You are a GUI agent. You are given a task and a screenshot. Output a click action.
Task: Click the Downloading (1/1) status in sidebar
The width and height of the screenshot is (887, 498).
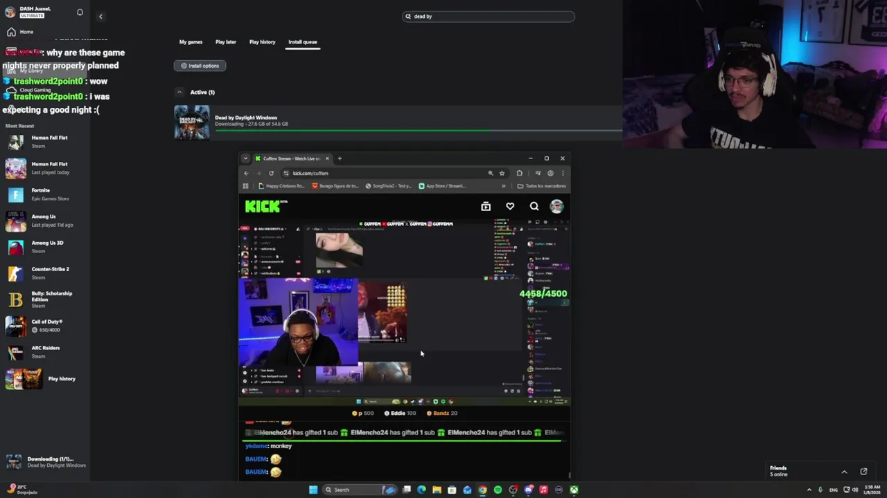(x=46, y=462)
